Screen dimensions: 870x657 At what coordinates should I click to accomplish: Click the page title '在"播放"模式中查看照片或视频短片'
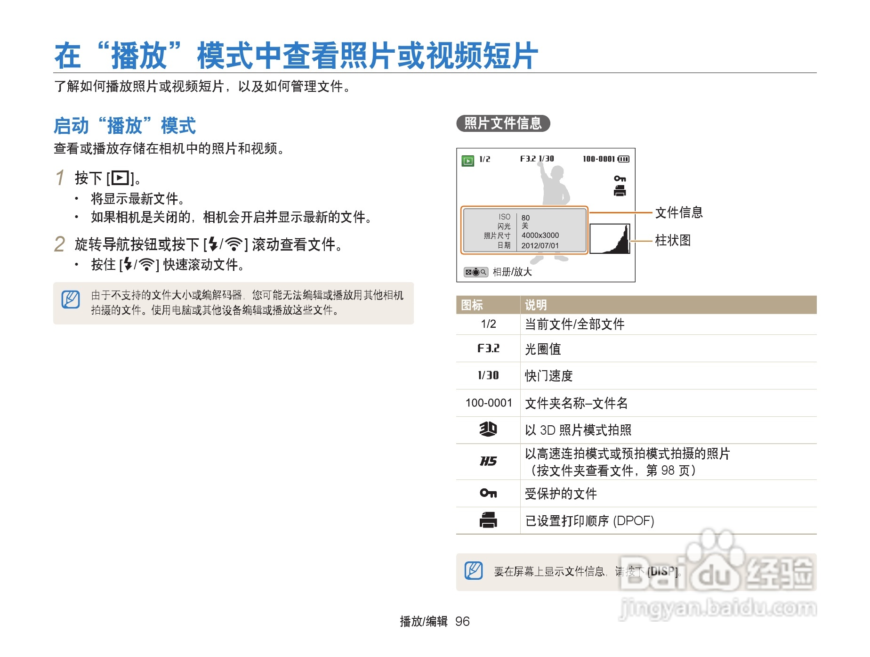pyautogui.click(x=297, y=56)
